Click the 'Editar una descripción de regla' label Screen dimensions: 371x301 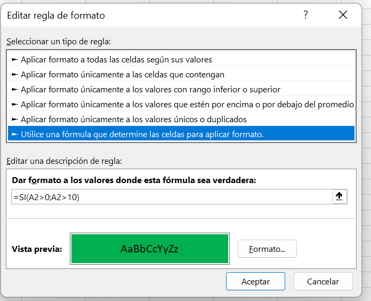pos(64,160)
